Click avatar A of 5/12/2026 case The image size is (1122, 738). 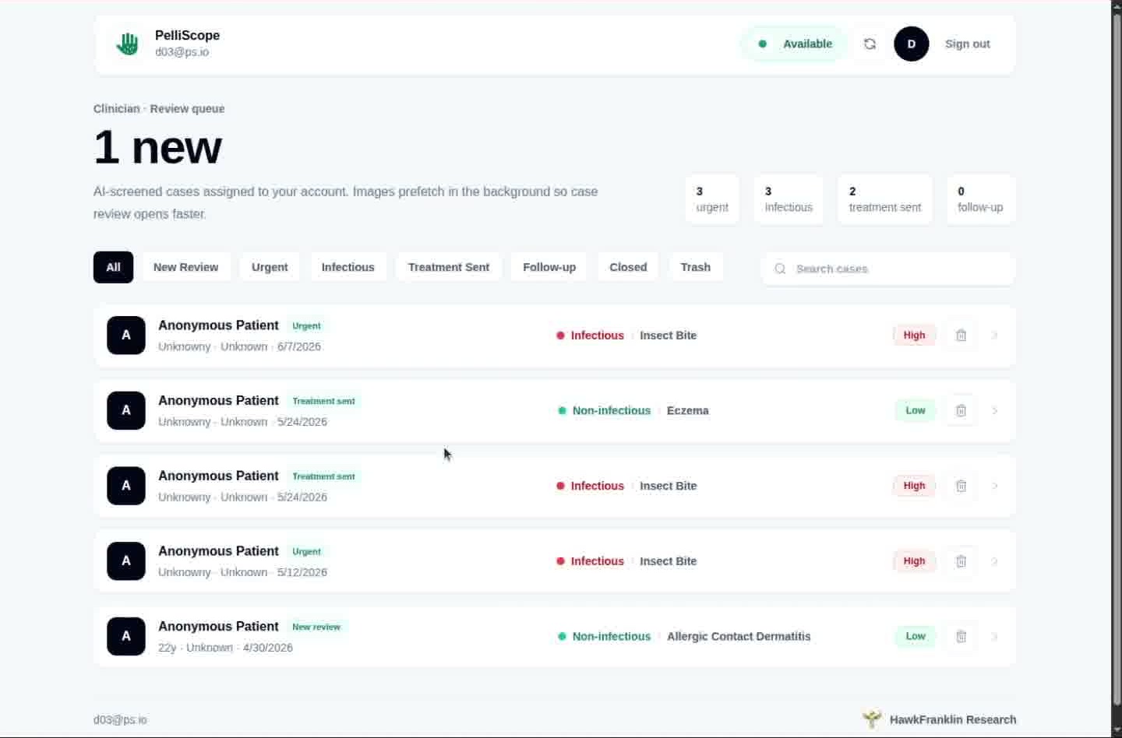coord(126,561)
